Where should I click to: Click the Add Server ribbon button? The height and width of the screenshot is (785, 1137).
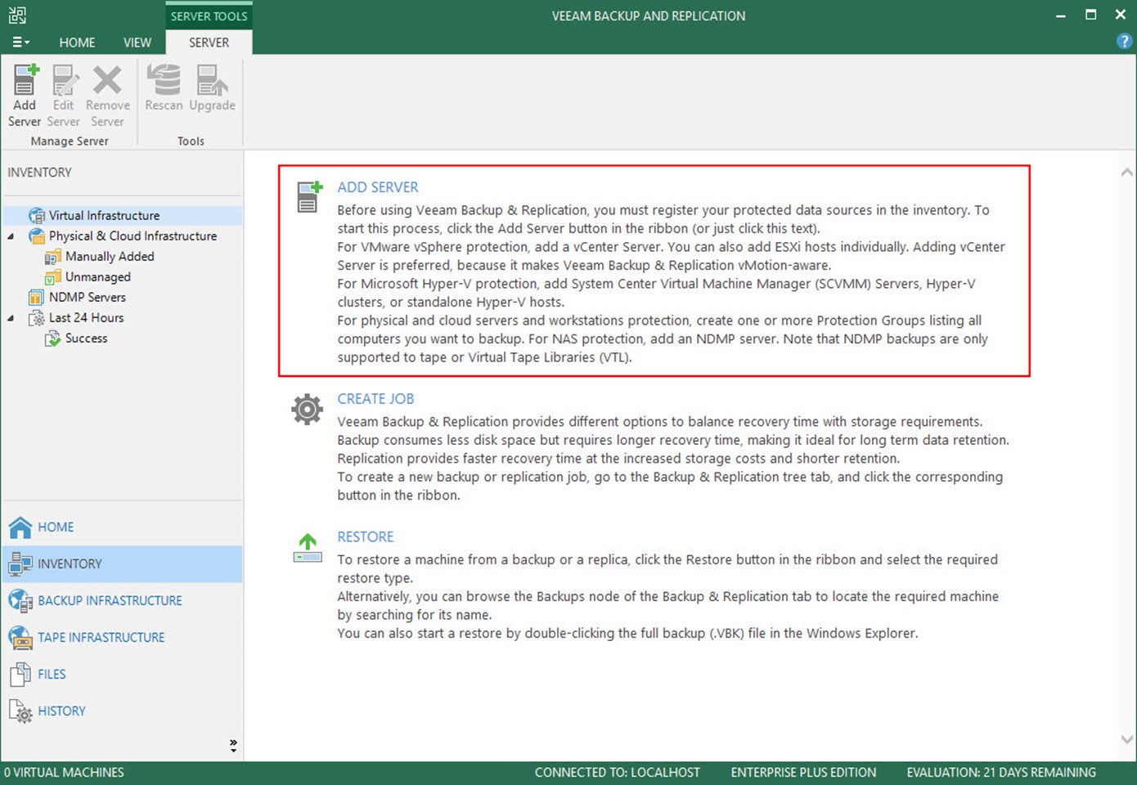click(x=25, y=96)
